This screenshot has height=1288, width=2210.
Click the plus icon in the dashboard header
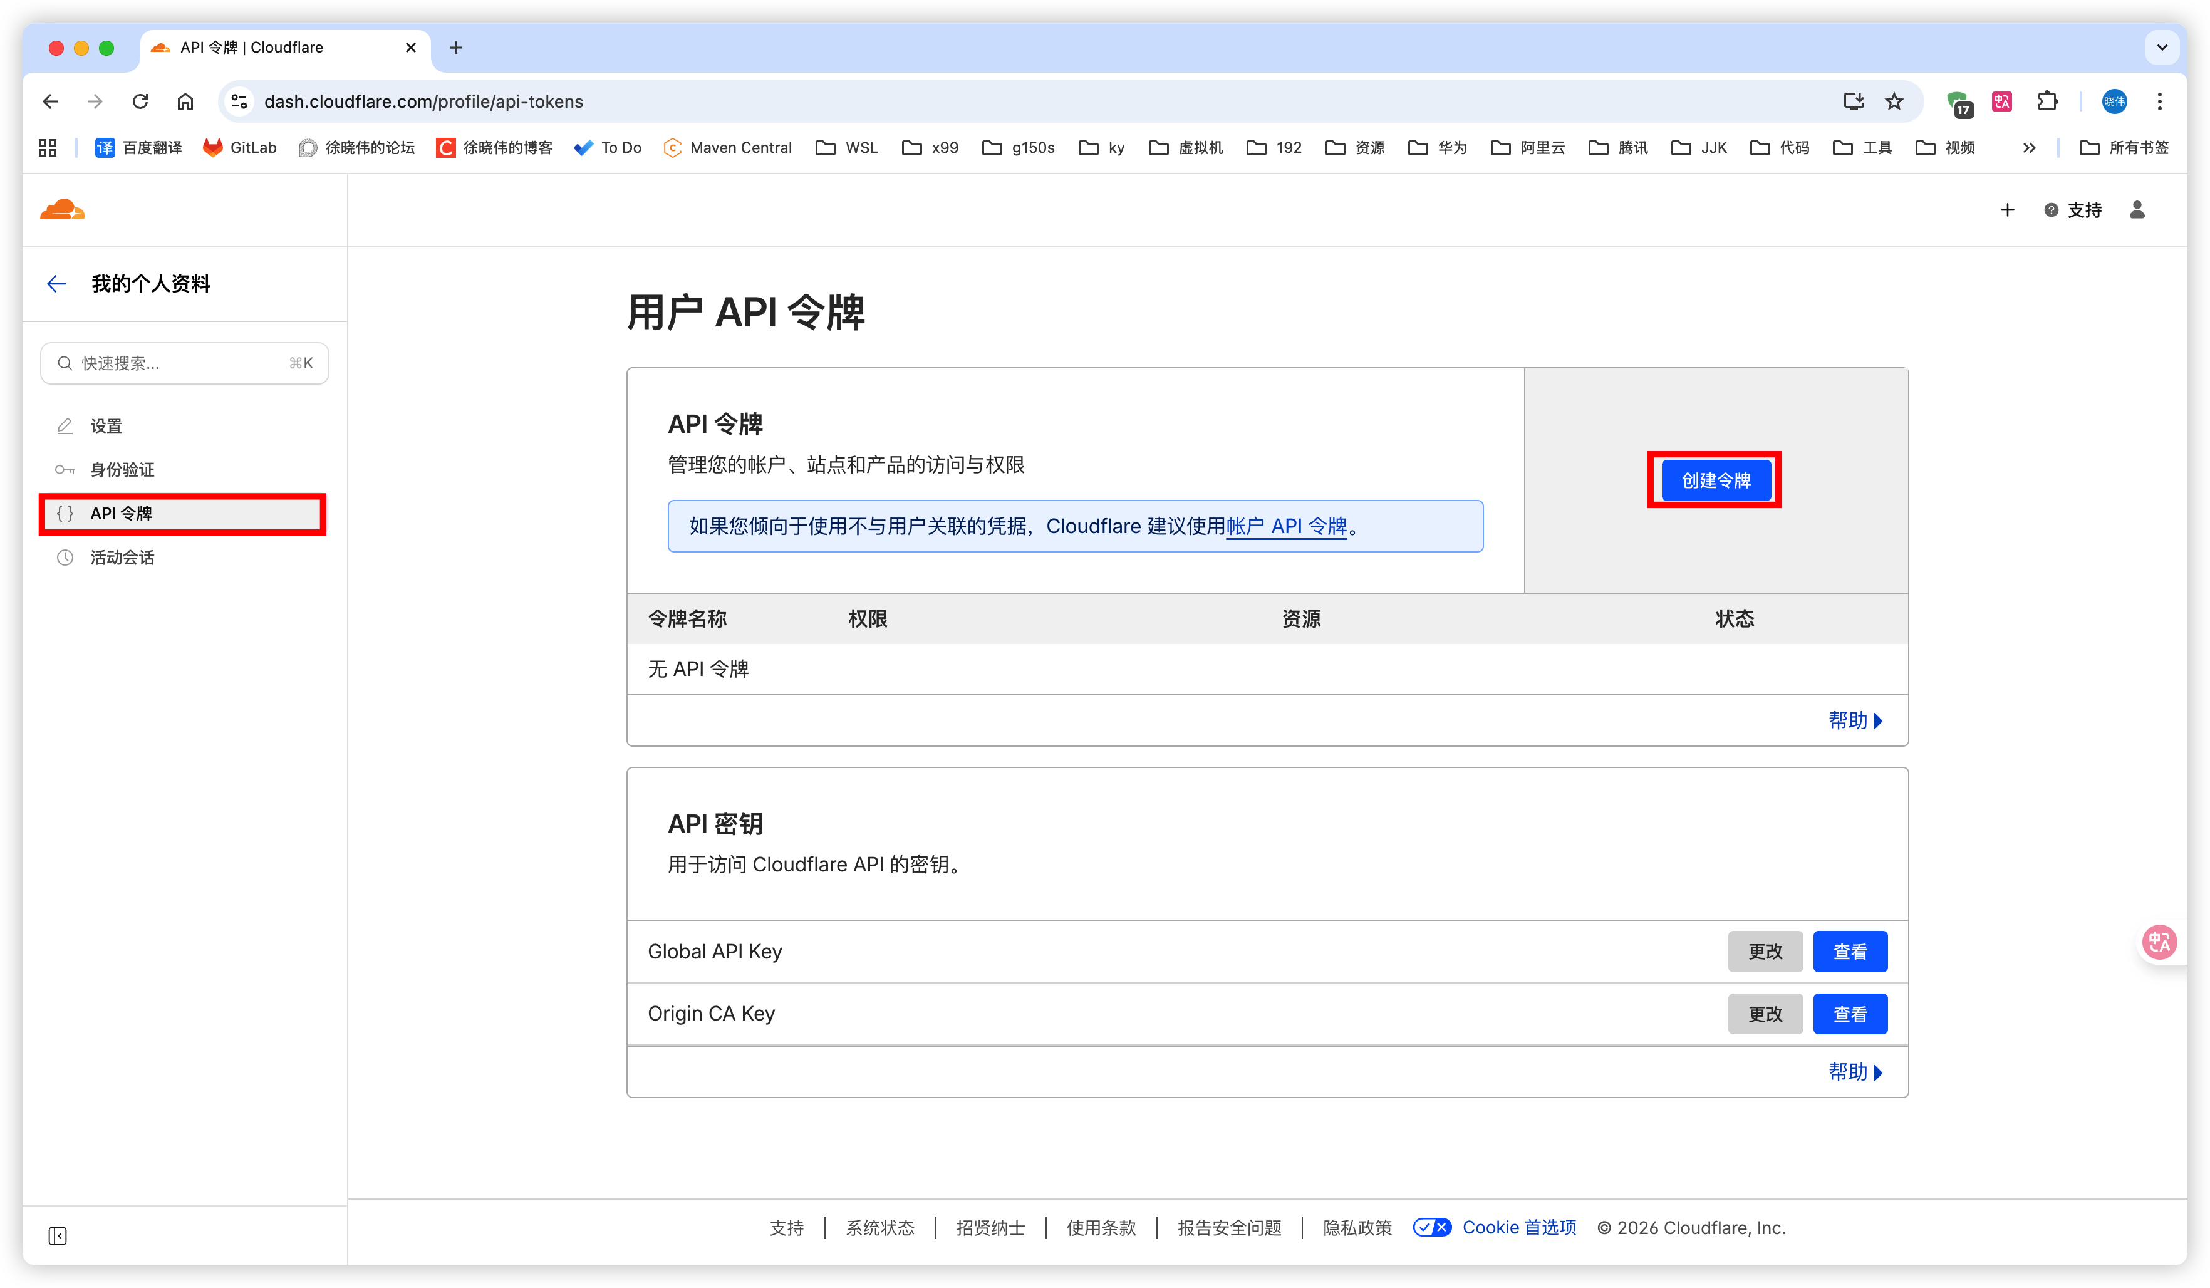2006,210
